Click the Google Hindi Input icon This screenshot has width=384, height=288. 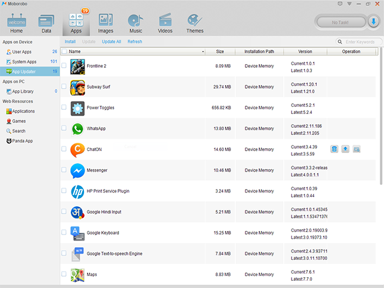(x=77, y=212)
